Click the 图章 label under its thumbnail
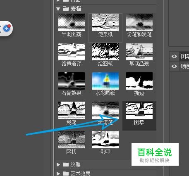 139,122
